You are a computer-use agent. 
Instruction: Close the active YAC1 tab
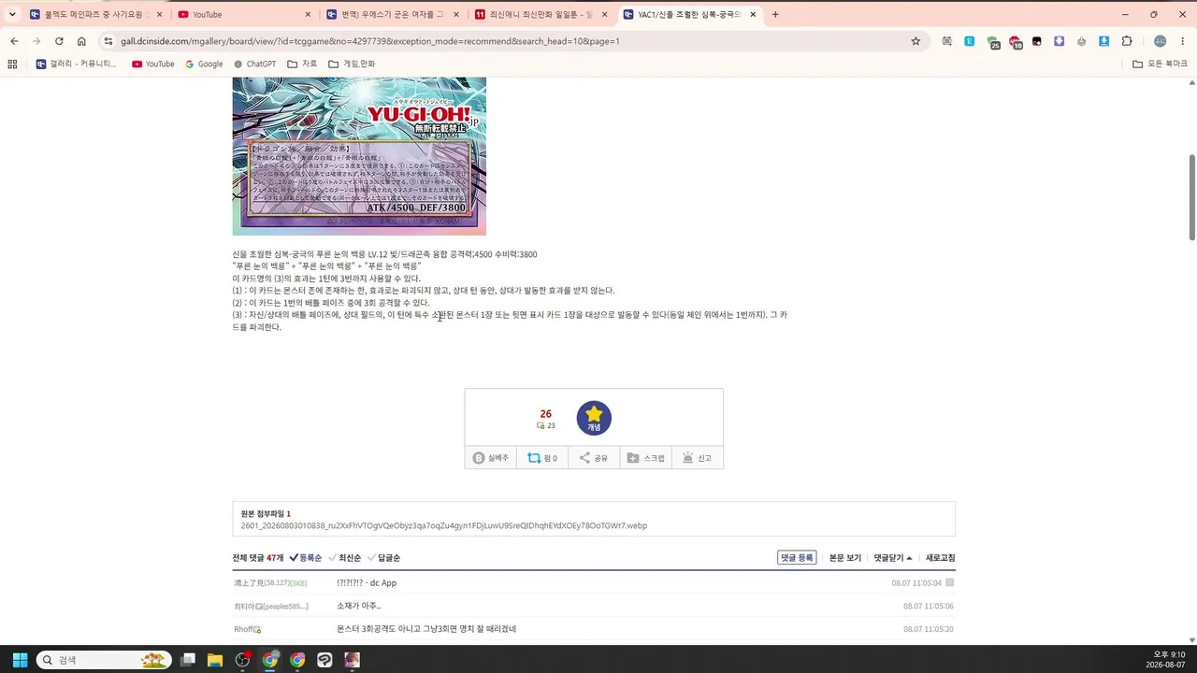coord(753,14)
